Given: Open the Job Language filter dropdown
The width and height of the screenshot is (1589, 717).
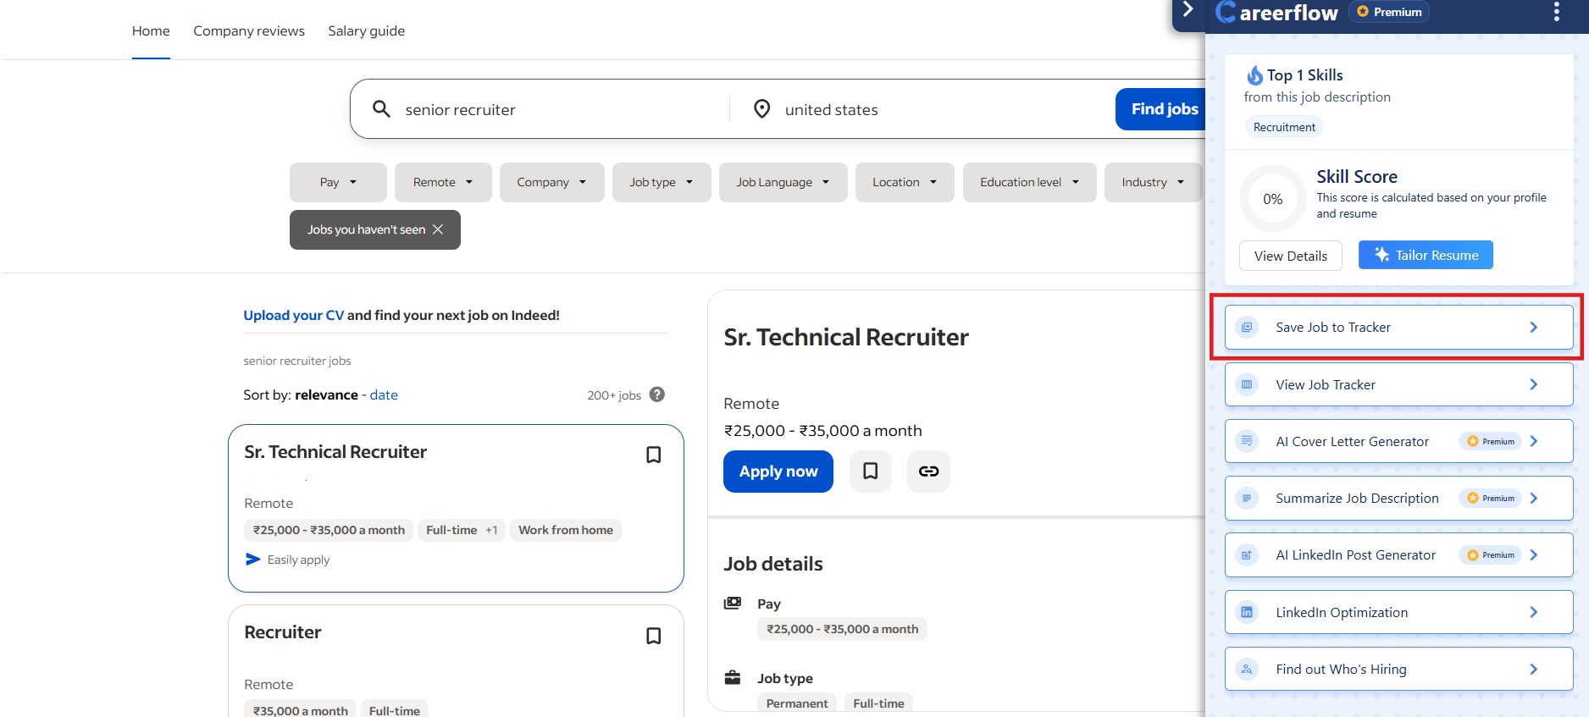Looking at the screenshot, I should coord(783,182).
